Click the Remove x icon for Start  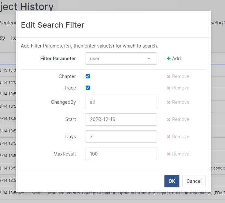click(169, 120)
